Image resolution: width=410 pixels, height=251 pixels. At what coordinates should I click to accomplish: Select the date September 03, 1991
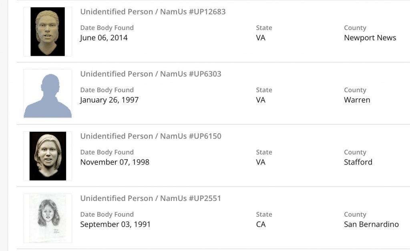coord(115,225)
